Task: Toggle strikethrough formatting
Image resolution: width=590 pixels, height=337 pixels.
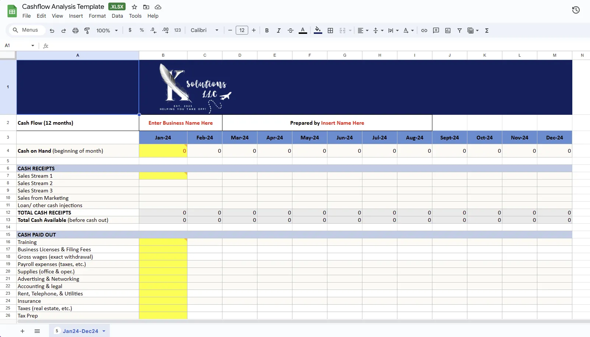Action: [290, 30]
